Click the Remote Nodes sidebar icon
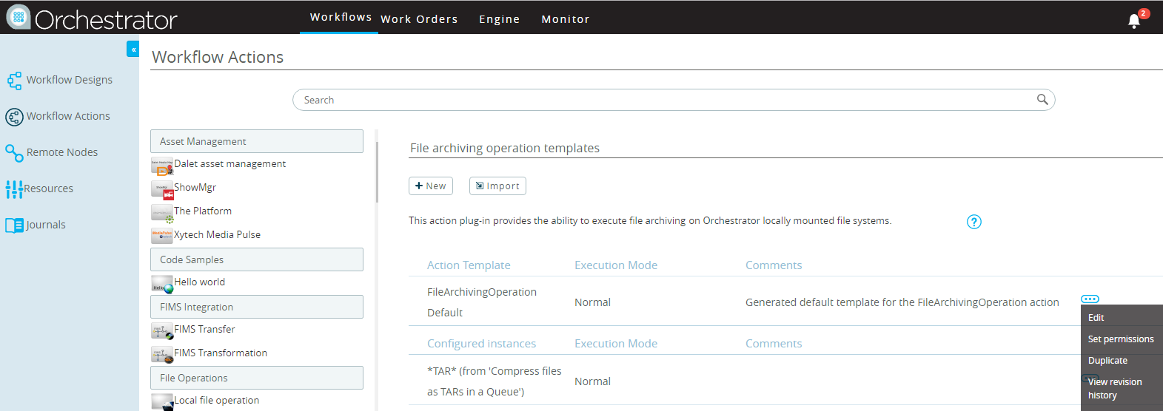Viewport: 1163px width, 411px height. 14,153
